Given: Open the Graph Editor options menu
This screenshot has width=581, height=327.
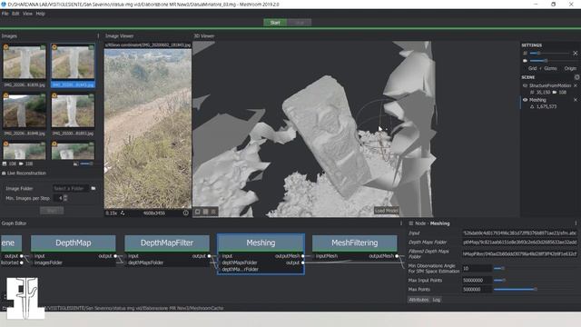Looking at the screenshot, I should pyautogui.click(x=401, y=223).
